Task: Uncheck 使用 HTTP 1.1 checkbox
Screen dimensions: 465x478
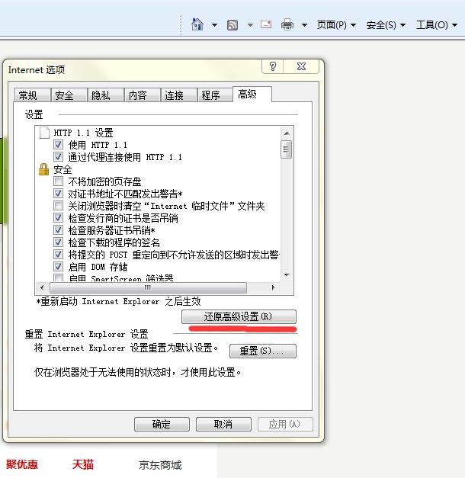Action: 58,145
